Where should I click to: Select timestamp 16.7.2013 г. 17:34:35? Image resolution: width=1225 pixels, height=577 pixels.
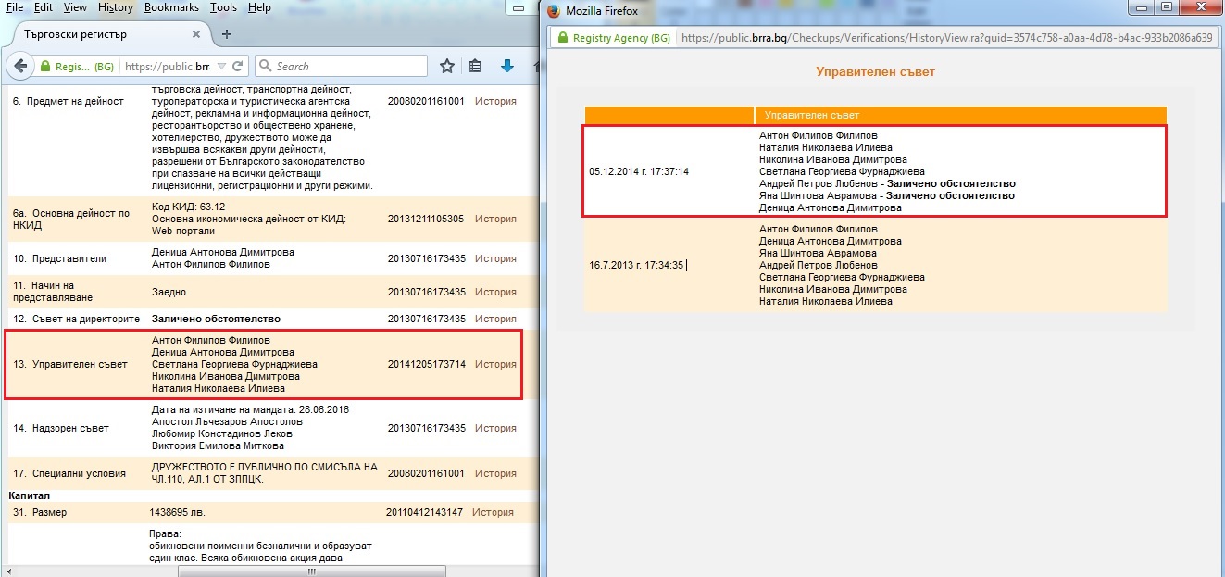click(x=636, y=265)
